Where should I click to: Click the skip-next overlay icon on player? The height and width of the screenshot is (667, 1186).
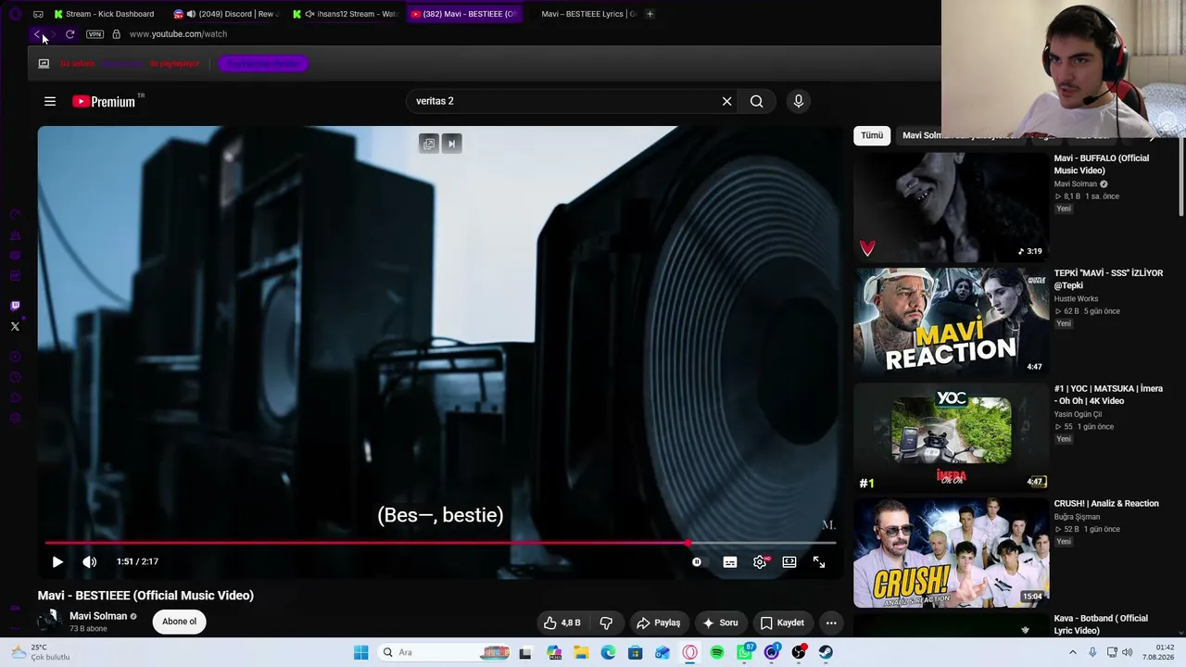coord(452,144)
